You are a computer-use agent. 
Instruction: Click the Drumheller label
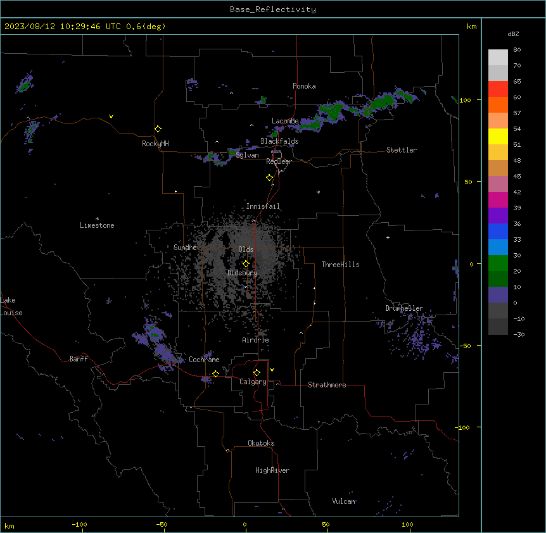coord(404,308)
